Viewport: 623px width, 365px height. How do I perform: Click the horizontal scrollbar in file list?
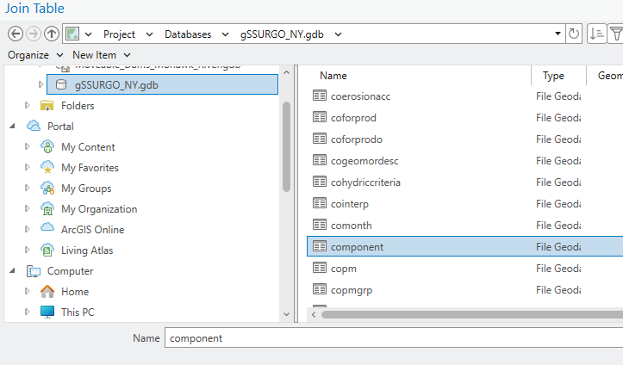(x=465, y=313)
